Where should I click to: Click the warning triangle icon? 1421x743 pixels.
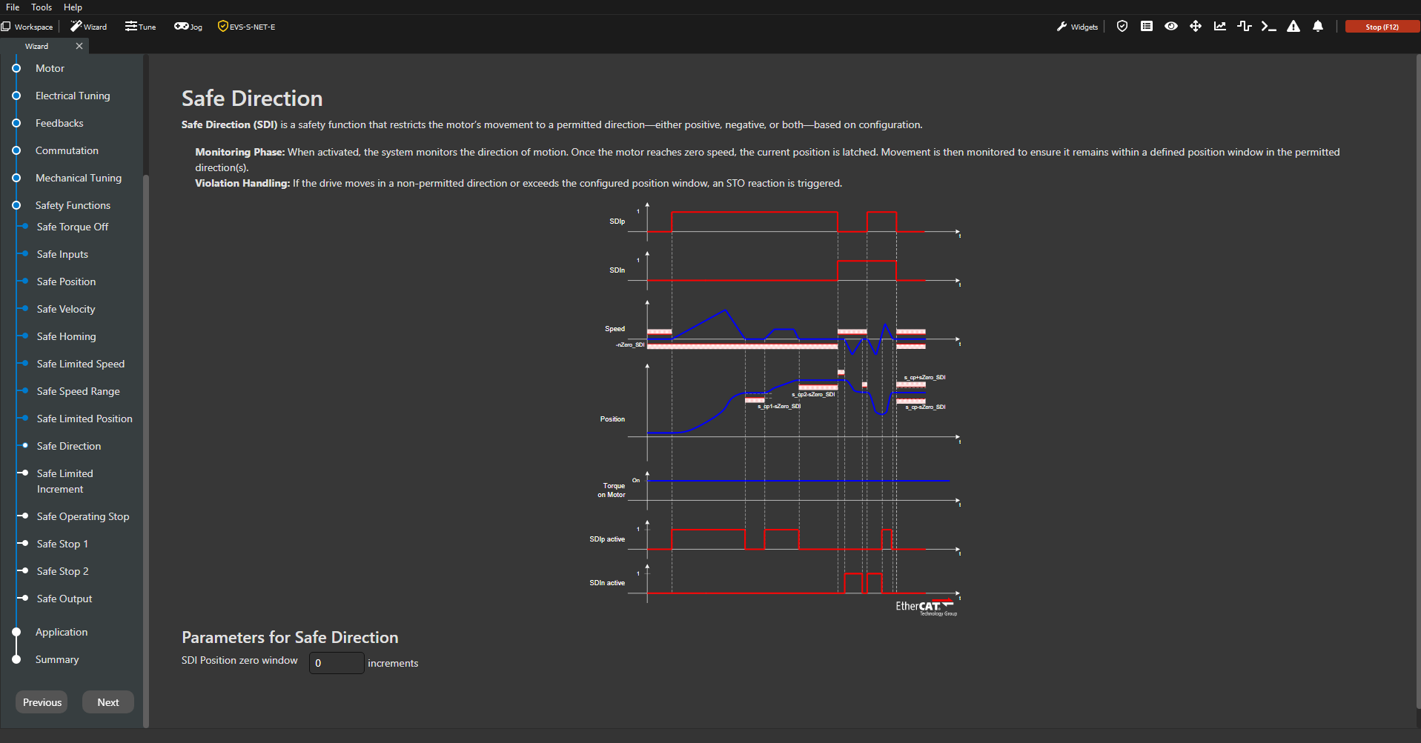tap(1294, 27)
